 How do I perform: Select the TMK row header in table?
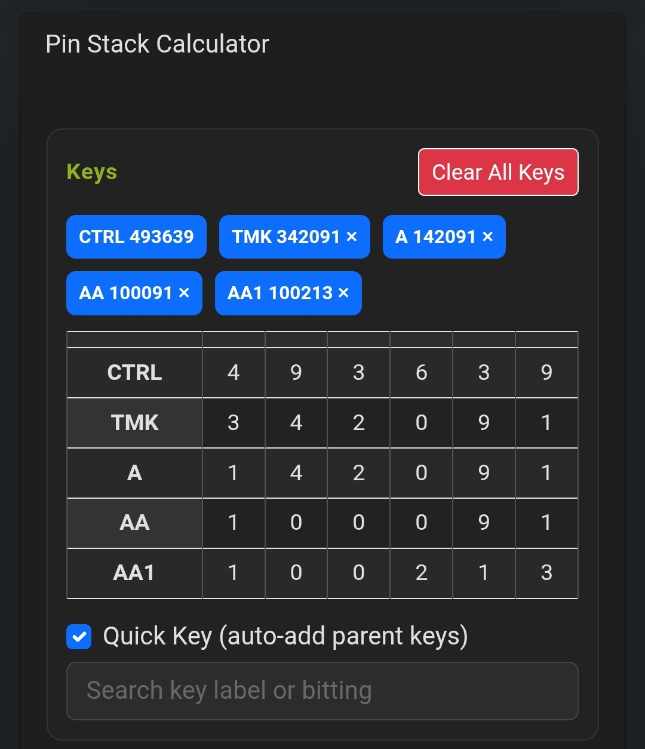pos(134,423)
